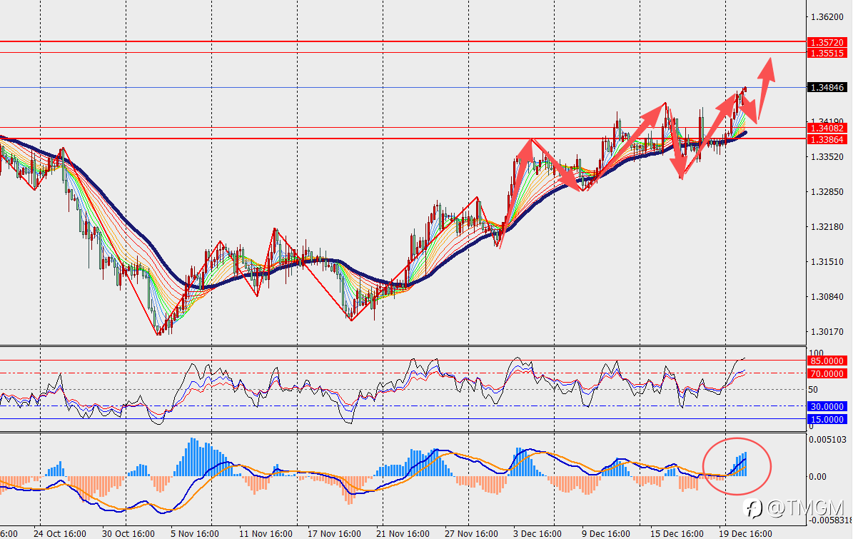This screenshot has height=539, width=853.
Task: Select the @TMGM watermark text
Action: (805, 508)
